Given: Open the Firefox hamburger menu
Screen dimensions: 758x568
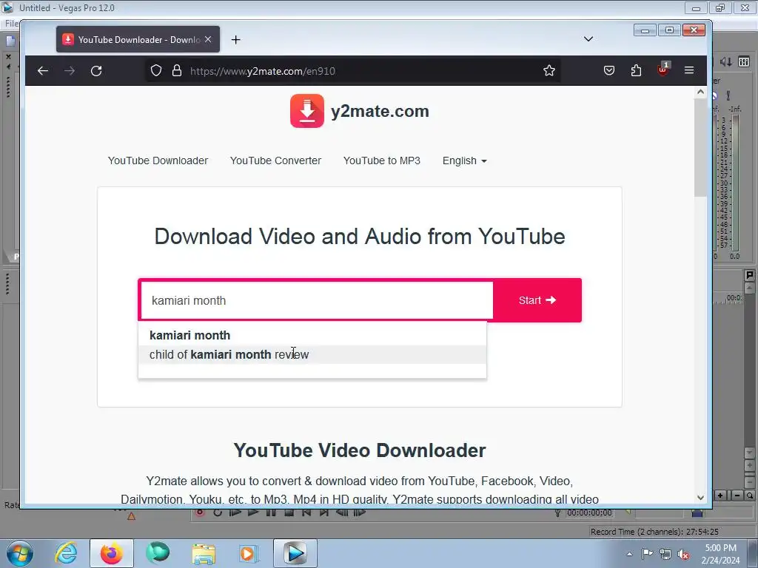Looking at the screenshot, I should pyautogui.click(x=689, y=71).
